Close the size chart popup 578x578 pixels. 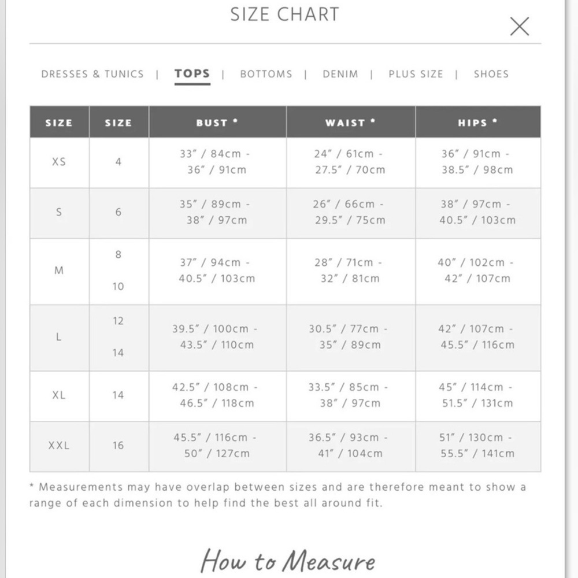point(520,26)
